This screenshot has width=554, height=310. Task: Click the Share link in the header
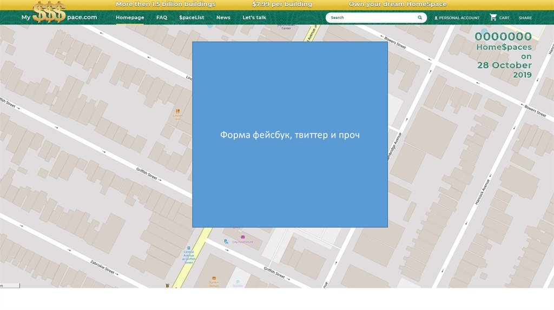[x=525, y=18]
